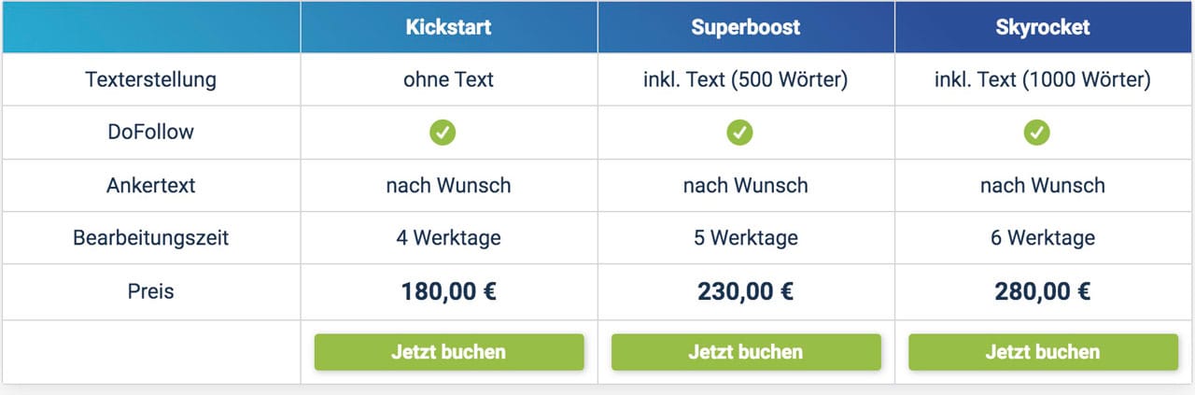Click the 280,00 € Skyrocket price

[1043, 291]
